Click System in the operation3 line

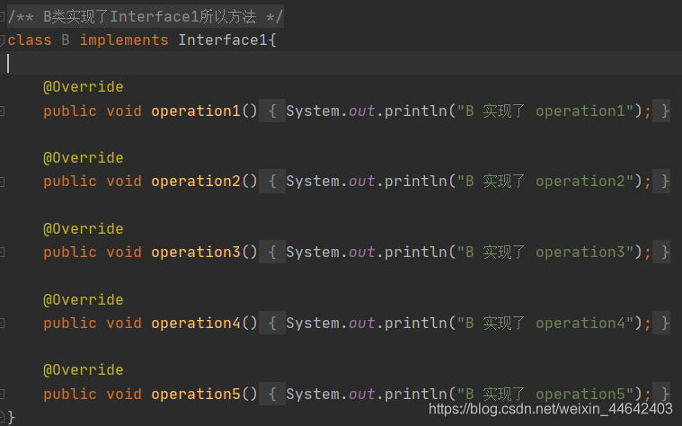coord(313,253)
